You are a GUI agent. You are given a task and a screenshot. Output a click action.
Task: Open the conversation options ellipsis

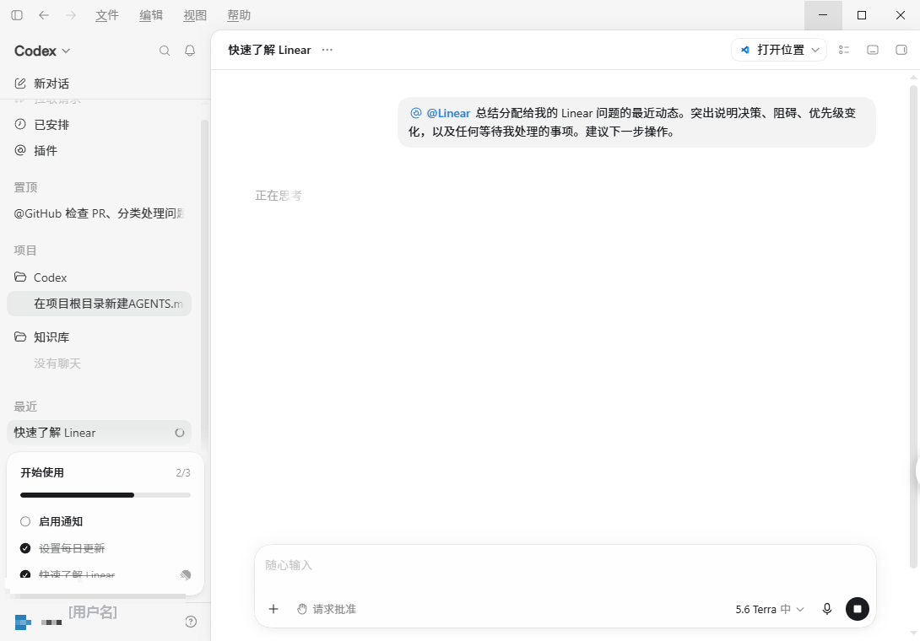tap(327, 50)
